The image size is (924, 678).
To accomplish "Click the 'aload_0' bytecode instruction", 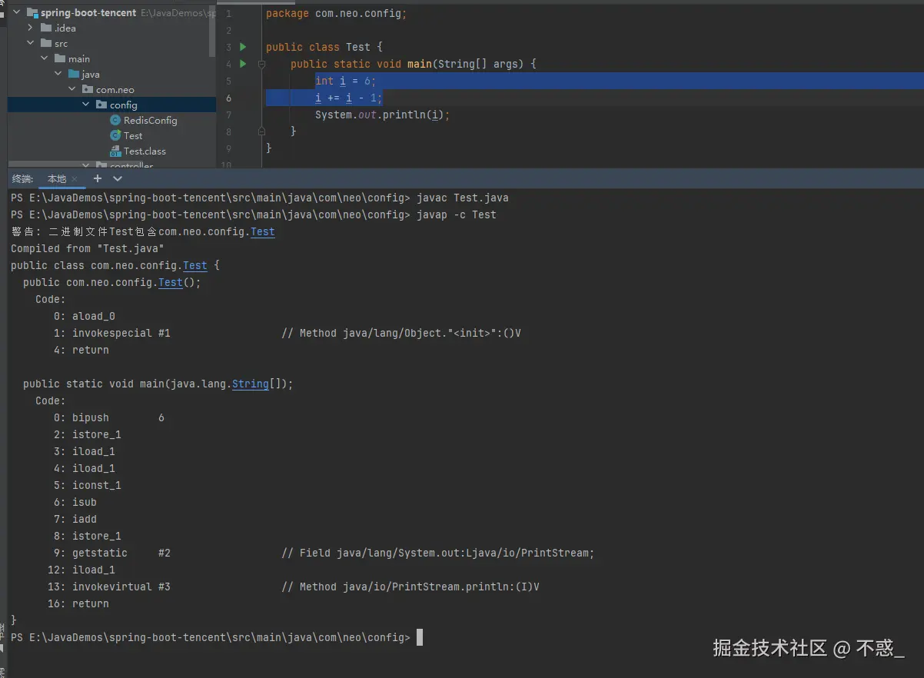I will [94, 316].
